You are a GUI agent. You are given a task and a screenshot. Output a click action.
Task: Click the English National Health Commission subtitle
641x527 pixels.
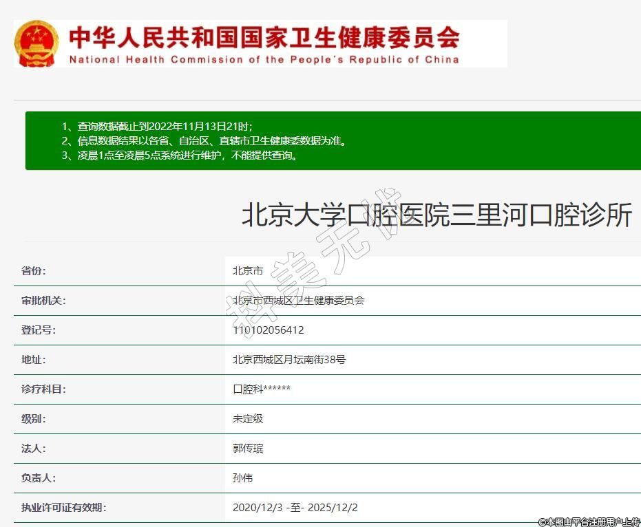[264, 60]
